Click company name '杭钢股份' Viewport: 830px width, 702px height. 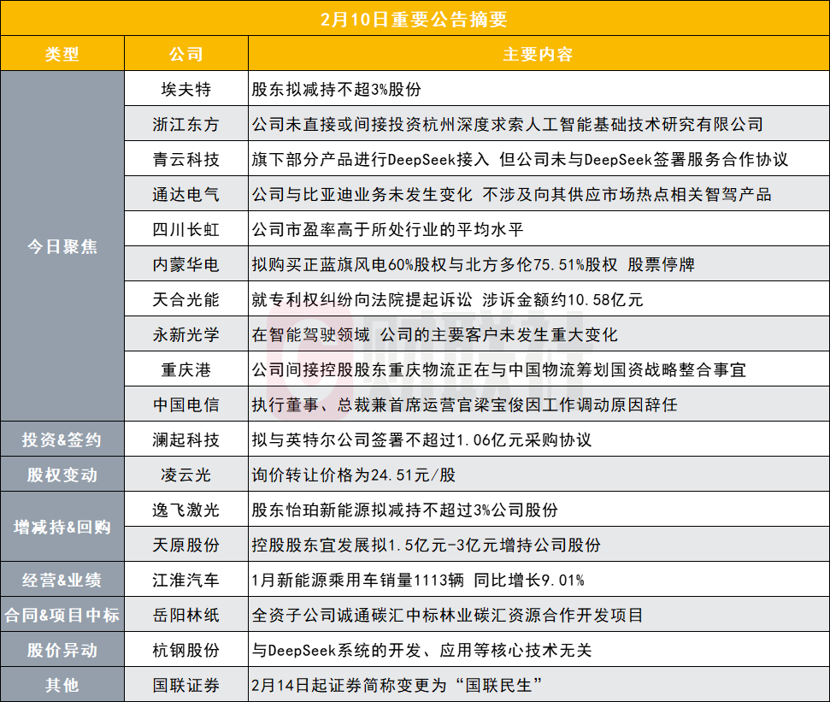coord(185,650)
